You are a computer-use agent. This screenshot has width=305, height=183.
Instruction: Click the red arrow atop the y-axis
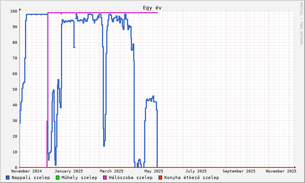tap(20, 9)
